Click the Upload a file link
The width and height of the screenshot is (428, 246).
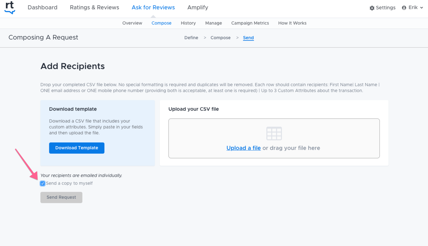(243, 148)
